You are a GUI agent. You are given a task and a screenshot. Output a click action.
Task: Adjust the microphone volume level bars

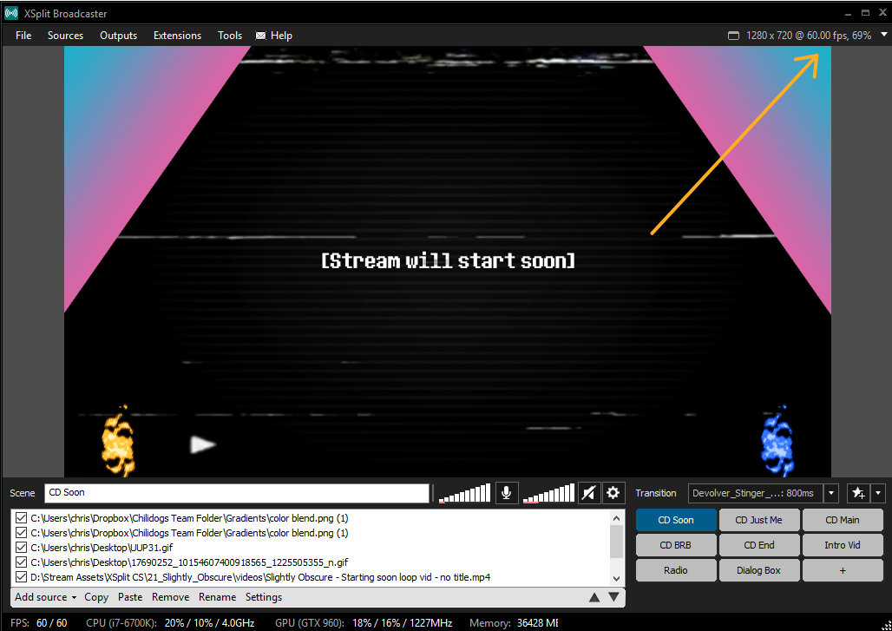coord(464,494)
